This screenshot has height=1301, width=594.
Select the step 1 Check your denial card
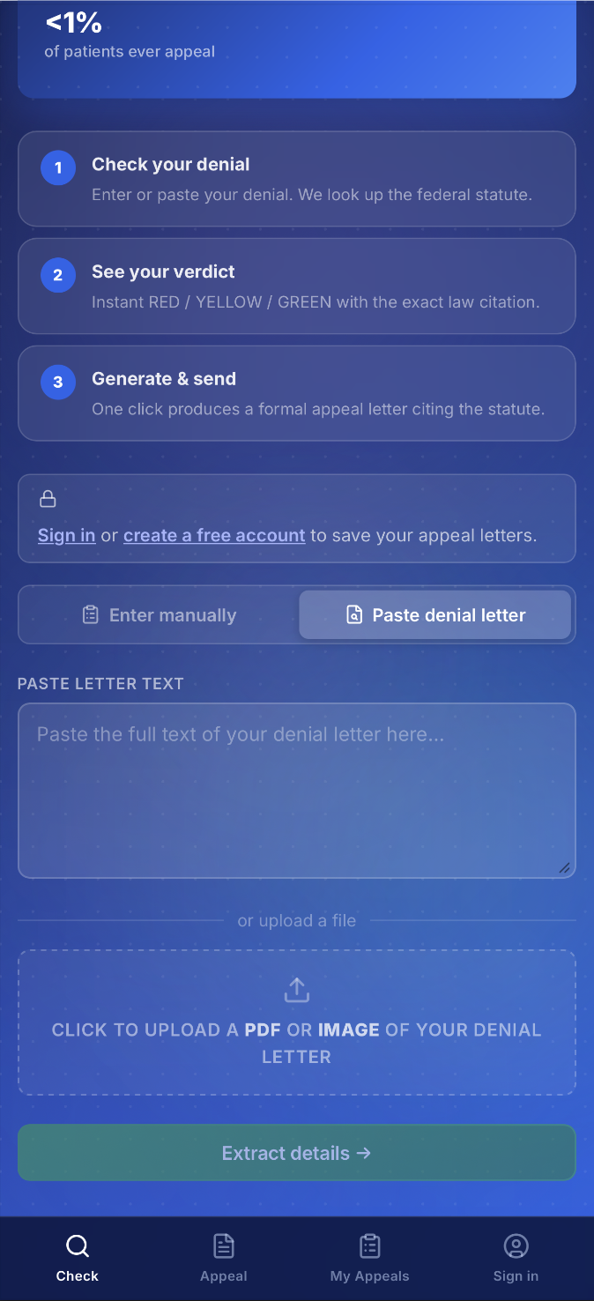point(297,179)
